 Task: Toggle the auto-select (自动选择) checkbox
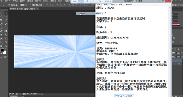pyautogui.click(x=9, y=5)
